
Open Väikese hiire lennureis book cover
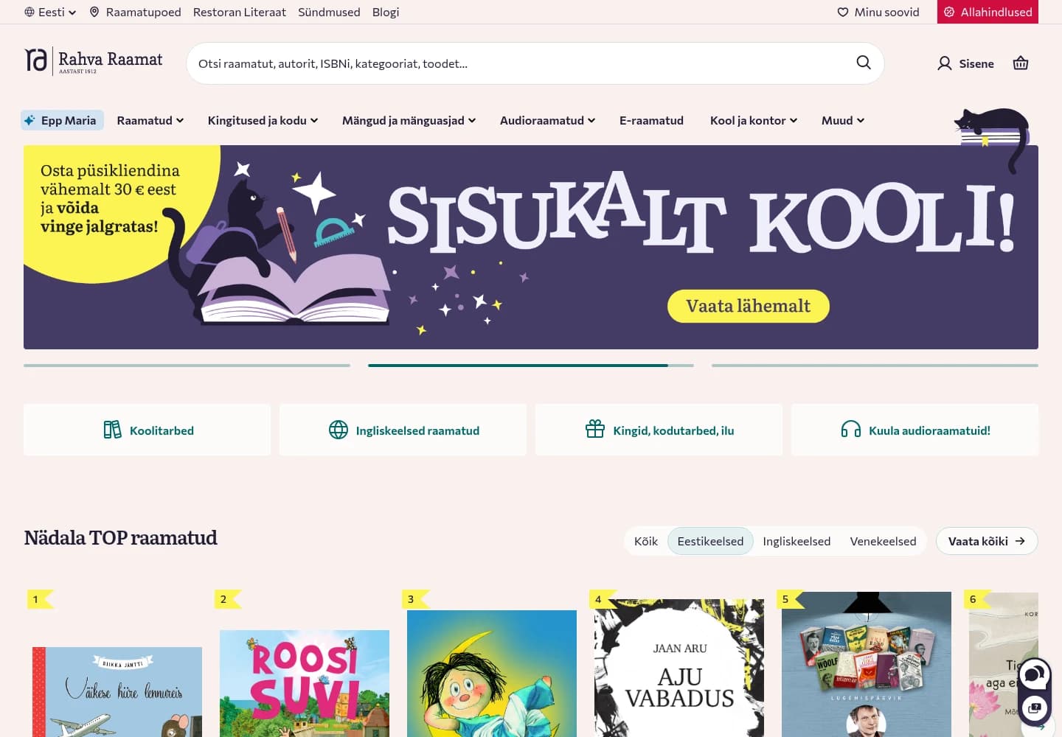pyautogui.click(x=117, y=692)
